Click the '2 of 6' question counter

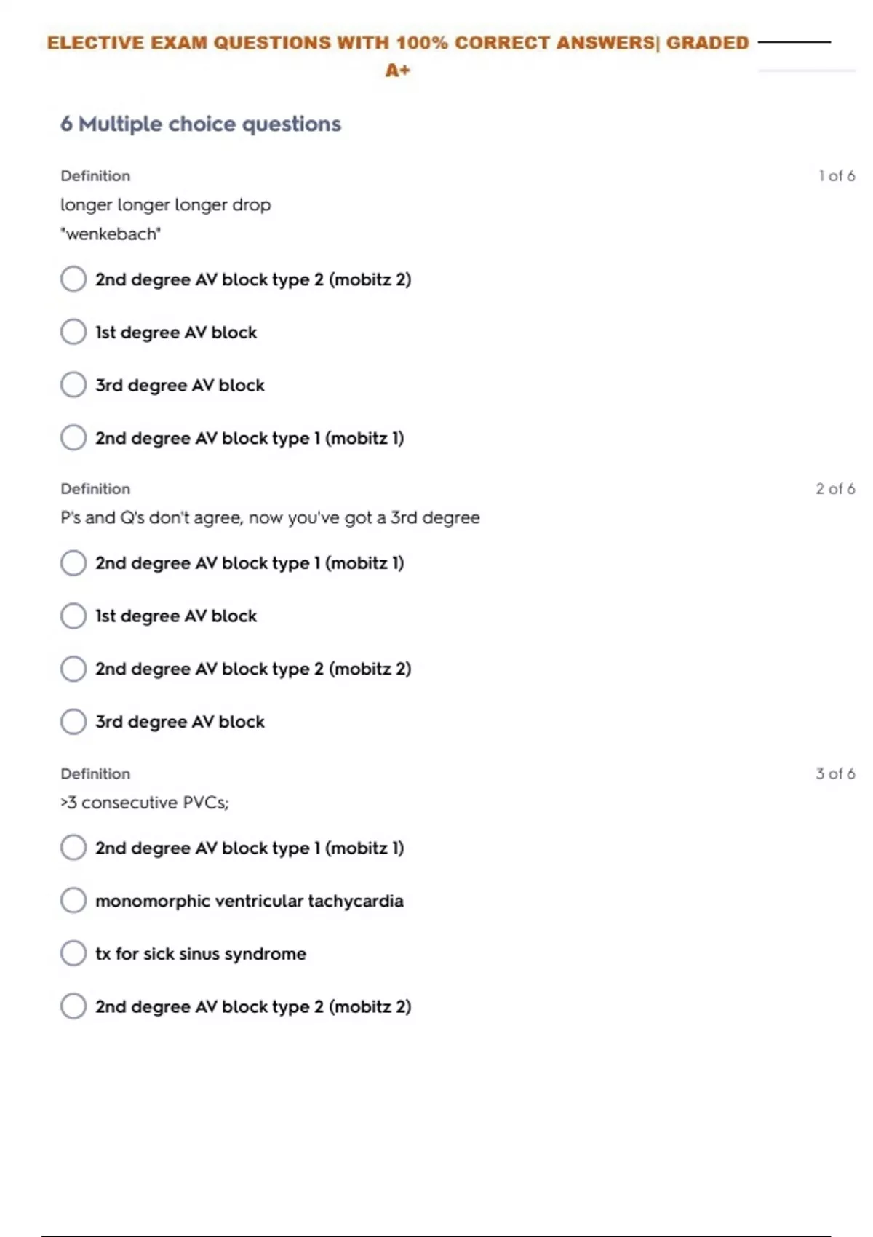(834, 489)
